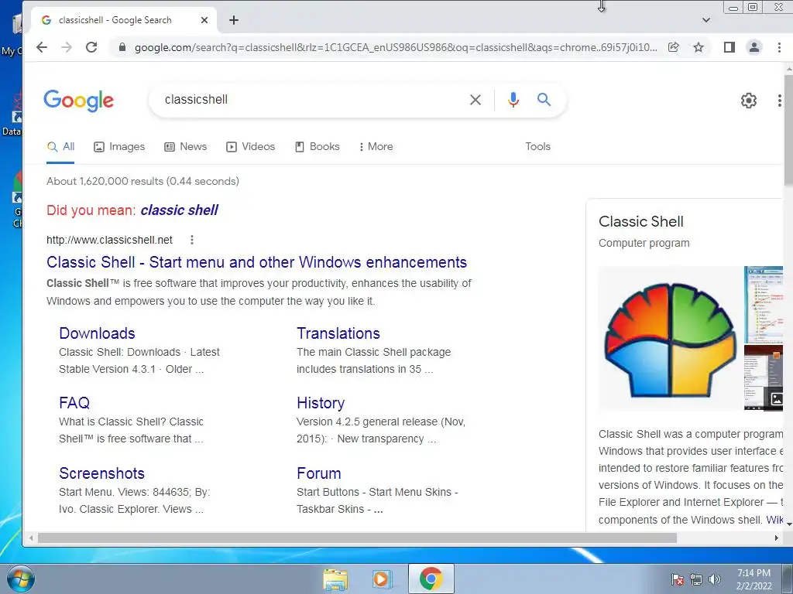Click the Classic Shell panel heading
The width and height of the screenshot is (793, 594).
pos(640,222)
